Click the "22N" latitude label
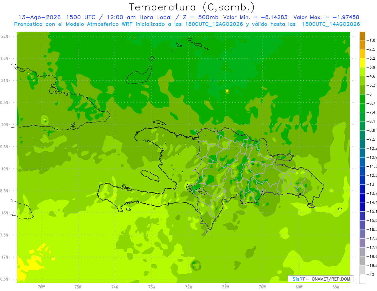 pyautogui.click(x=5, y=36)
